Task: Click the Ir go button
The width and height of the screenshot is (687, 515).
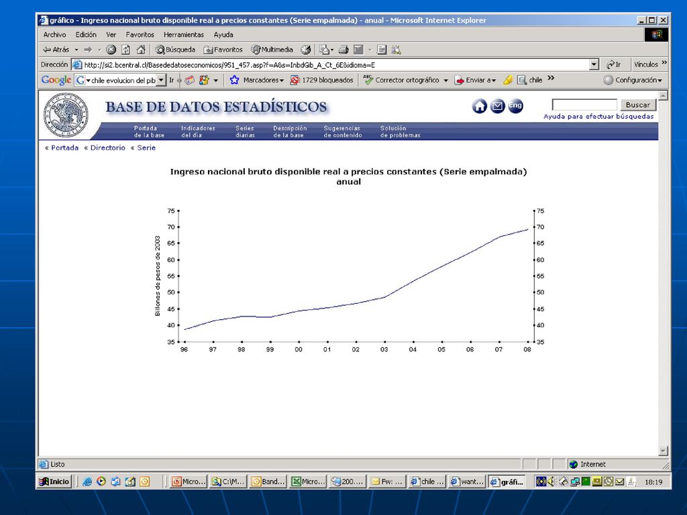Action: click(x=614, y=65)
